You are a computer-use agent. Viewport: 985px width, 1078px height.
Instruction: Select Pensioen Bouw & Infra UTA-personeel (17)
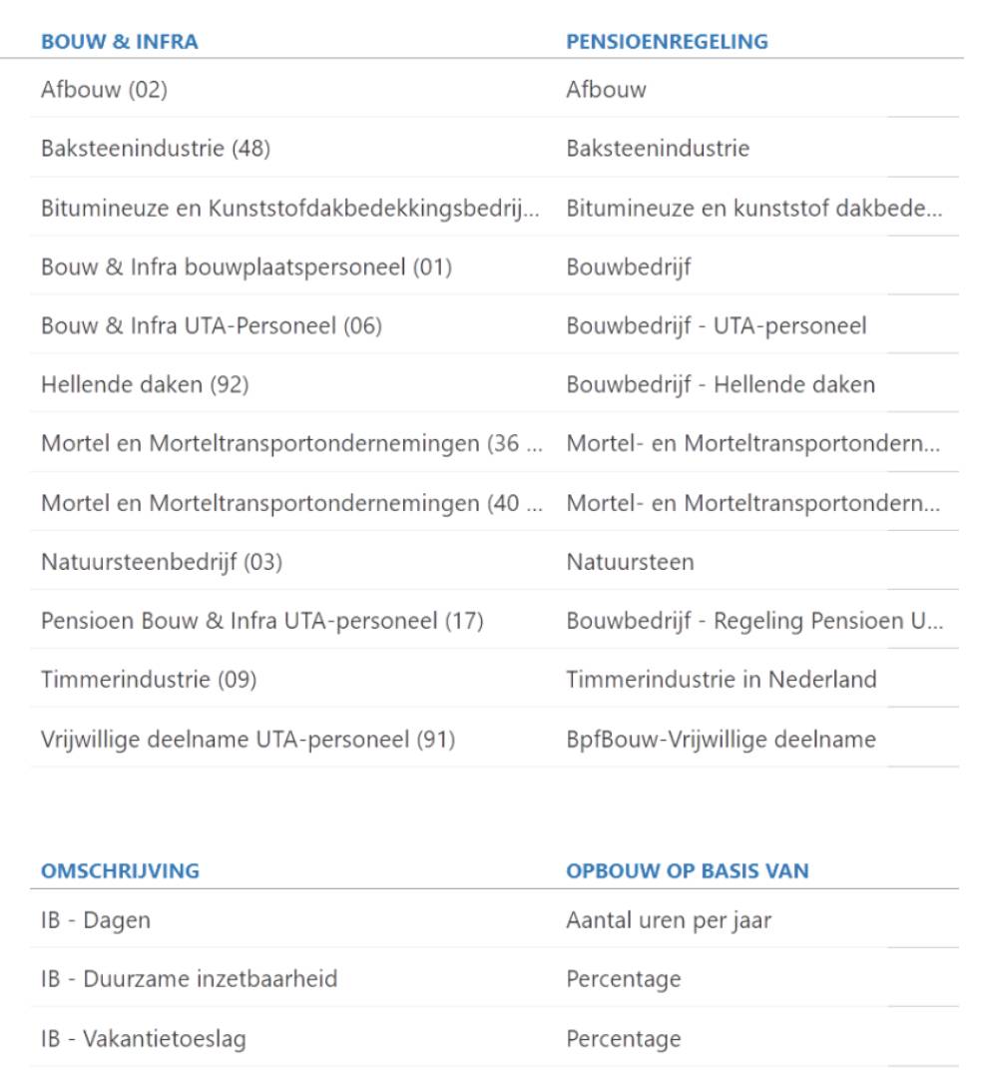click(261, 621)
